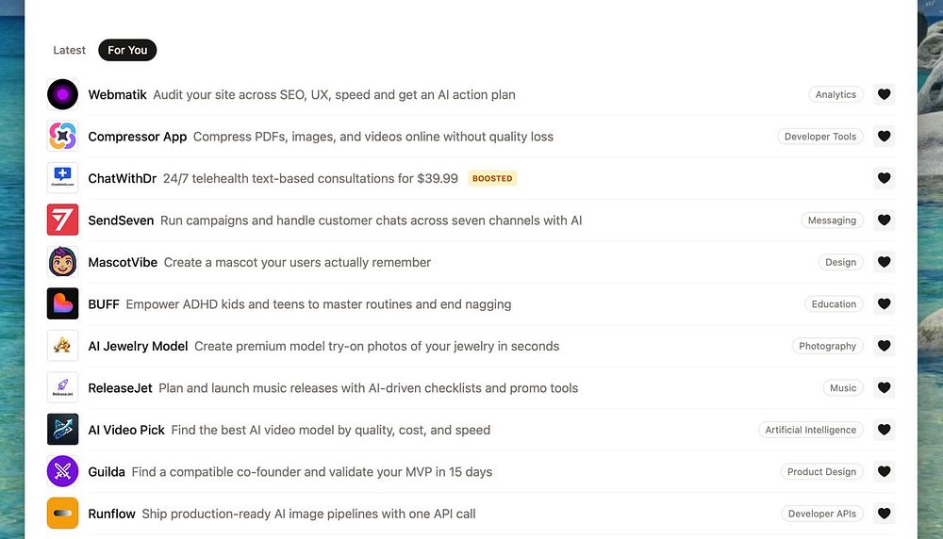
Task: Click the MascotVibe avatar icon
Action: 63,262
